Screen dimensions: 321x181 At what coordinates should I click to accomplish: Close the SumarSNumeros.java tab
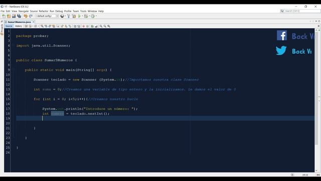34,22
